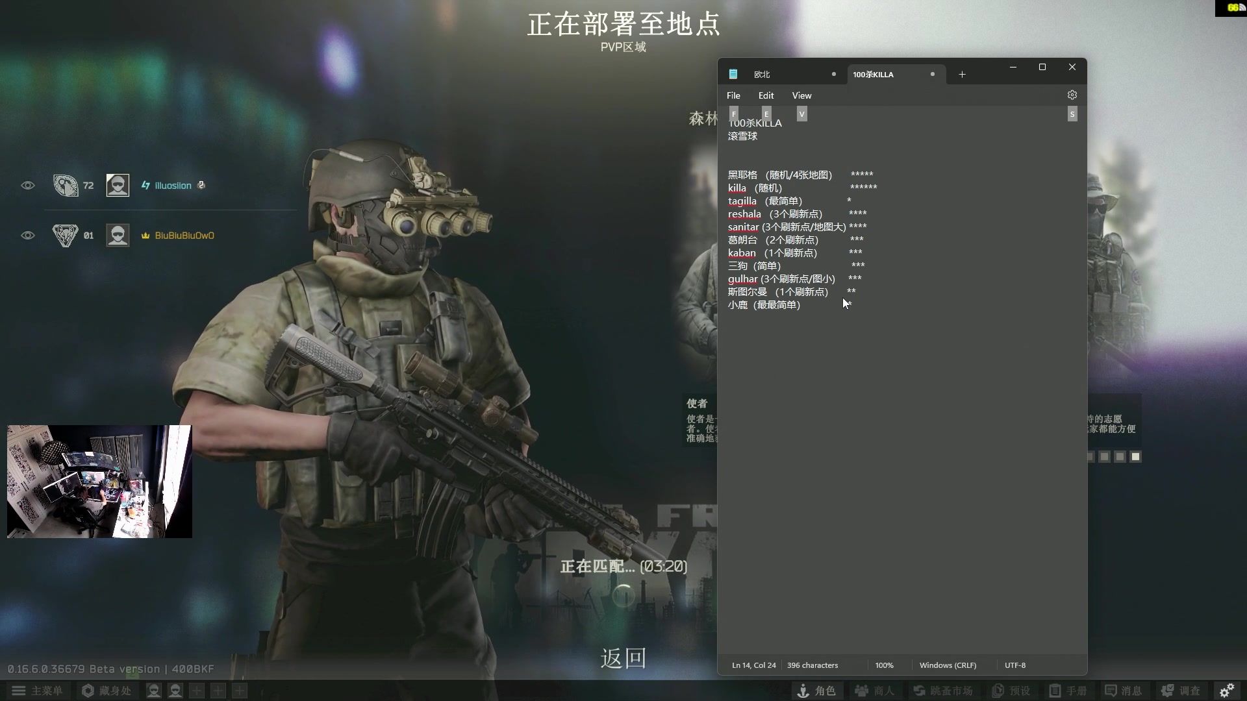
Task: Click the text line '滚雪球'
Action: coord(742,136)
